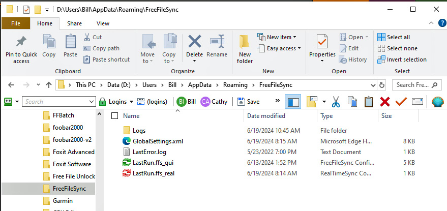Click Select none in ribbon
Screen dimensions: 447x211
click(397, 48)
